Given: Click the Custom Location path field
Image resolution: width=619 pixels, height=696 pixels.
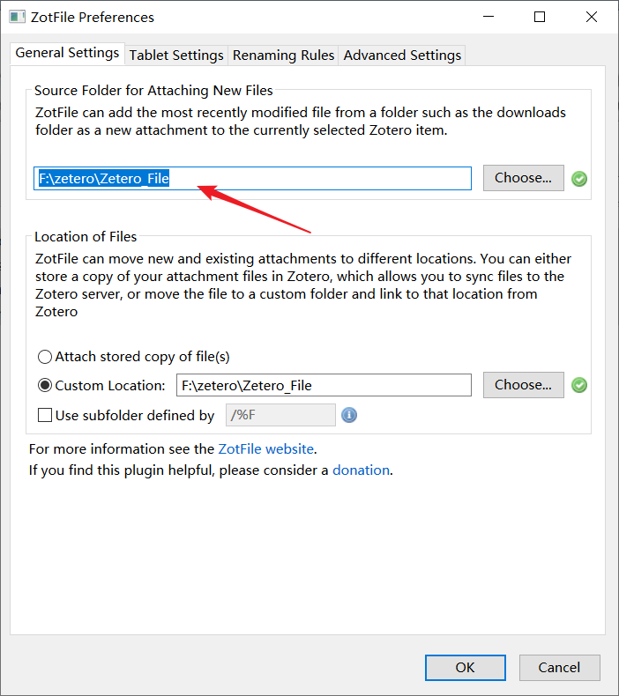Looking at the screenshot, I should pos(324,385).
